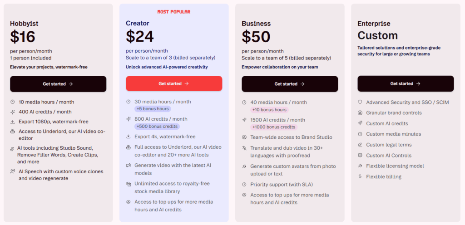The height and width of the screenshot is (225, 465).
Task: Click the shield icon next to Advanced Security and SSO
Action: 360,103
